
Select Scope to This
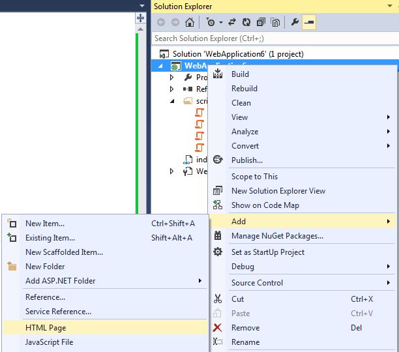coord(303,177)
